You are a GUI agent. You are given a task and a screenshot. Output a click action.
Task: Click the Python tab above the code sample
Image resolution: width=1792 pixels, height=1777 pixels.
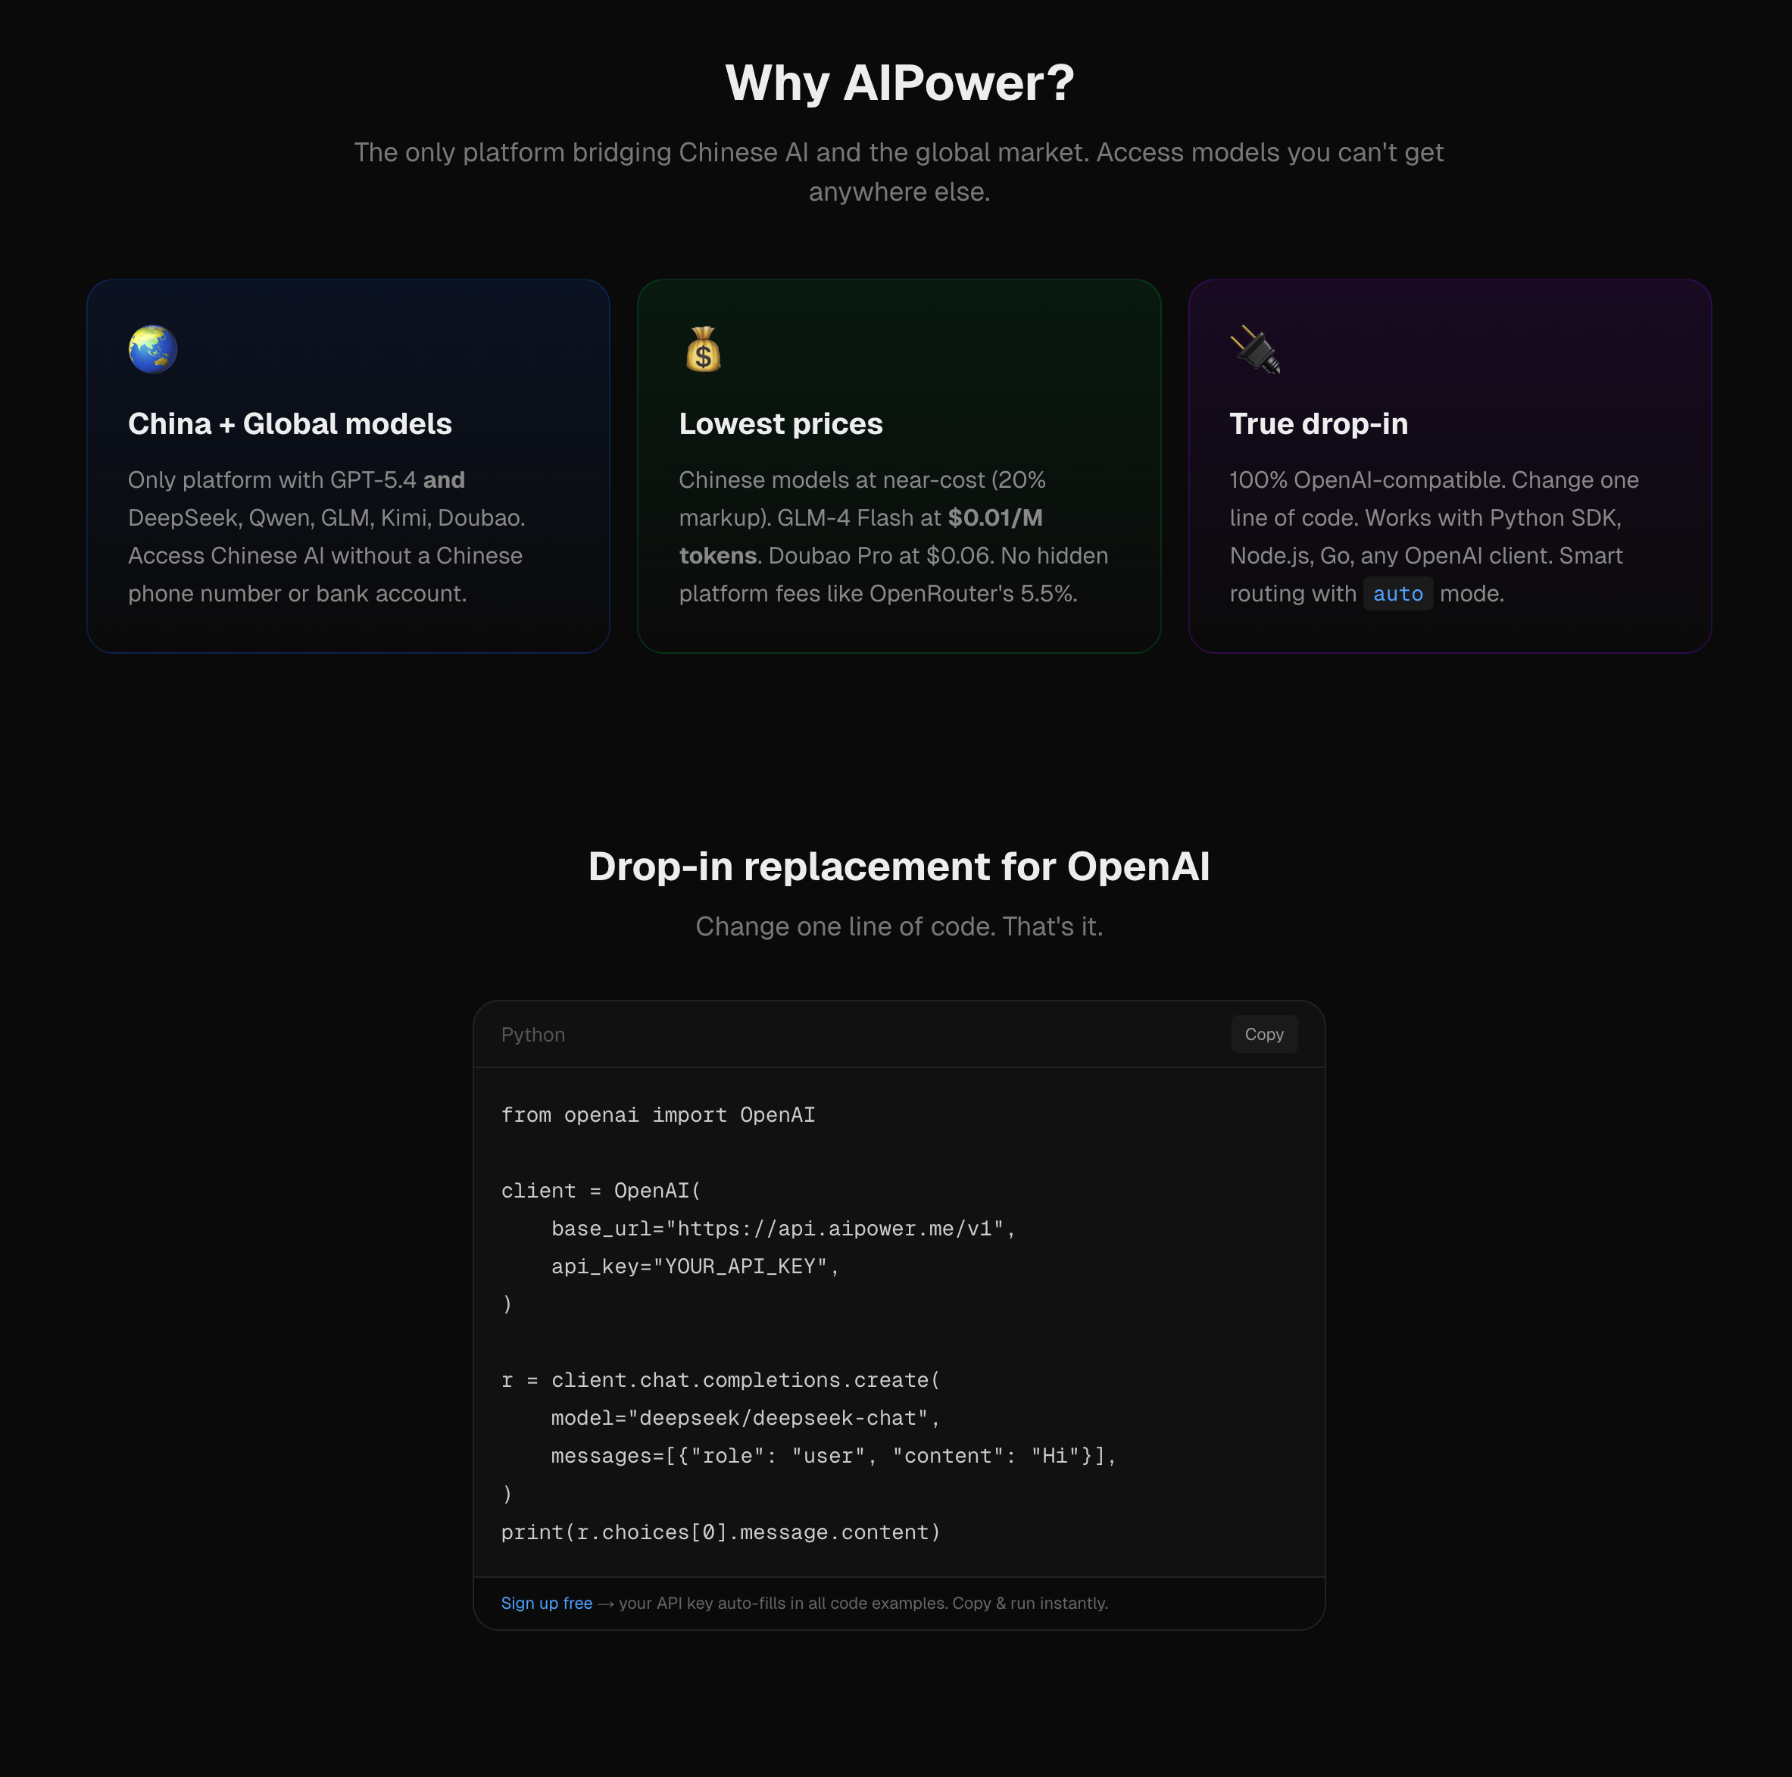click(533, 1034)
